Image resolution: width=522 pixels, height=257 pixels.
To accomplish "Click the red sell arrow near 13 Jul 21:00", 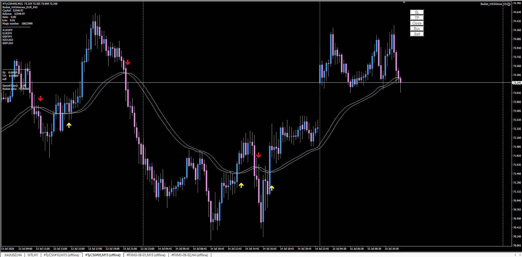I will pos(128,62).
